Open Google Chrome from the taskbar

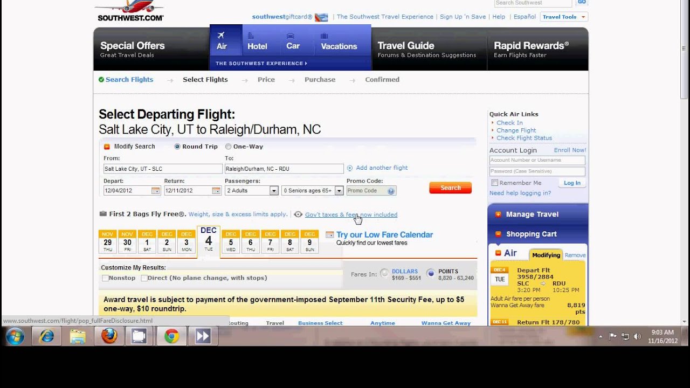172,337
